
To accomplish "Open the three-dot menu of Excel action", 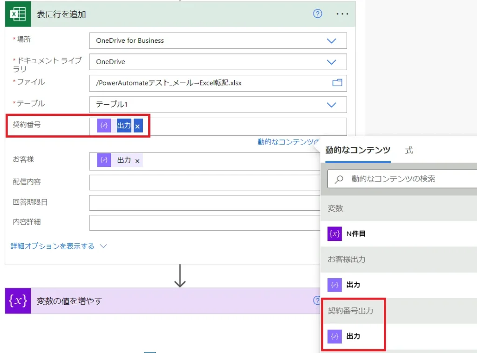I will pos(342,14).
